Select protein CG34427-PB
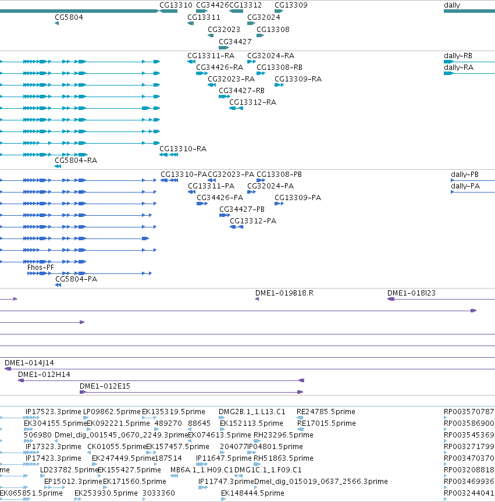 pos(242,209)
